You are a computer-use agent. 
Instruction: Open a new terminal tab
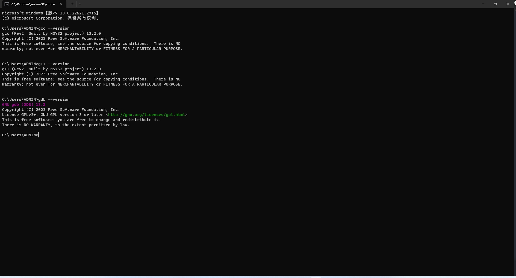tap(72, 4)
